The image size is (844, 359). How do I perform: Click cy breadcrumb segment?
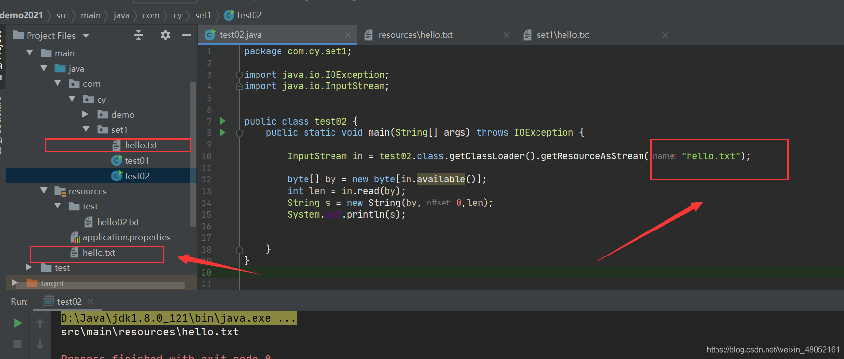(178, 15)
